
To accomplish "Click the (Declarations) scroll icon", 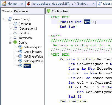I will point(15,29).
